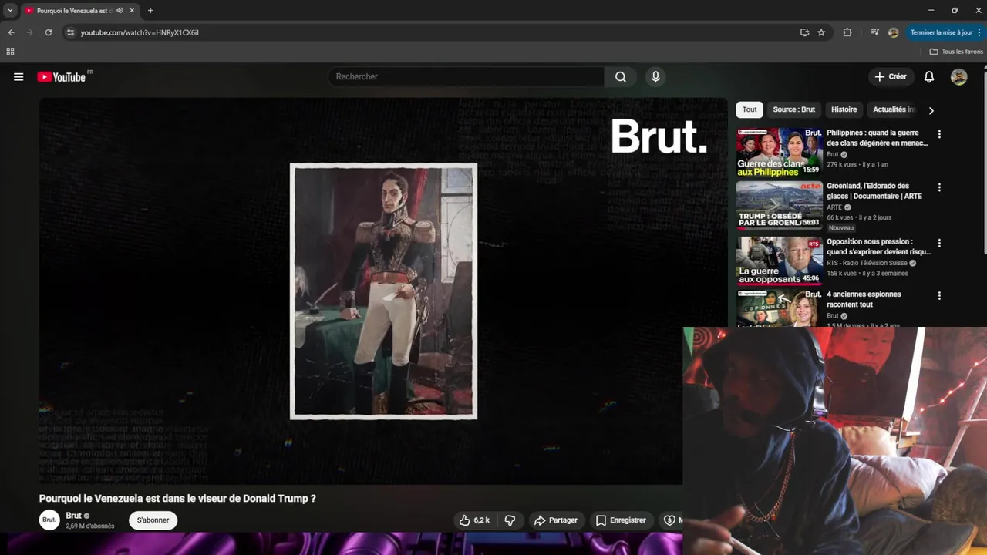Open the Brut channel name link
Screen dimensions: 987x555
click(73, 516)
